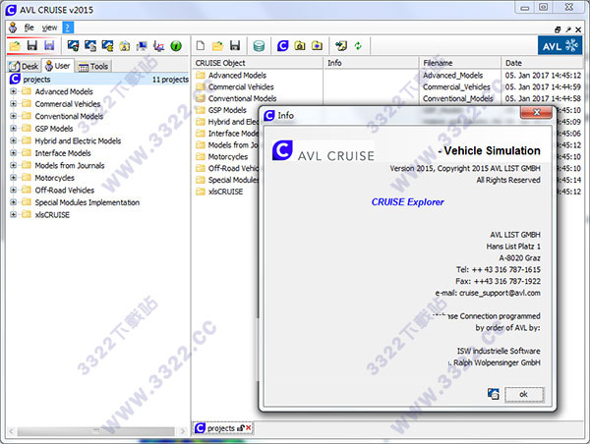Switch to the Desk tab
590x444 pixels.
tap(24, 67)
